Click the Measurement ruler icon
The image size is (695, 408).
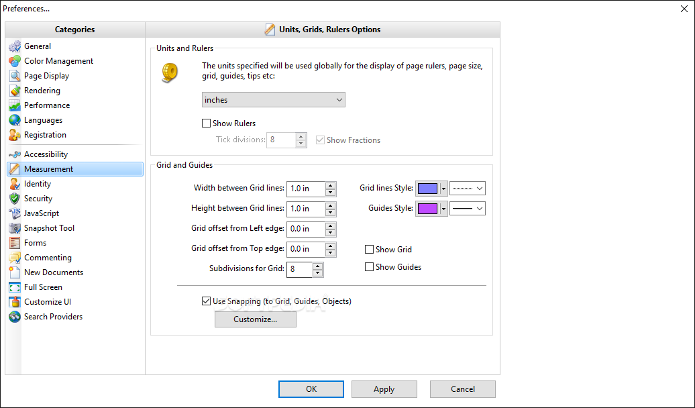(x=15, y=169)
